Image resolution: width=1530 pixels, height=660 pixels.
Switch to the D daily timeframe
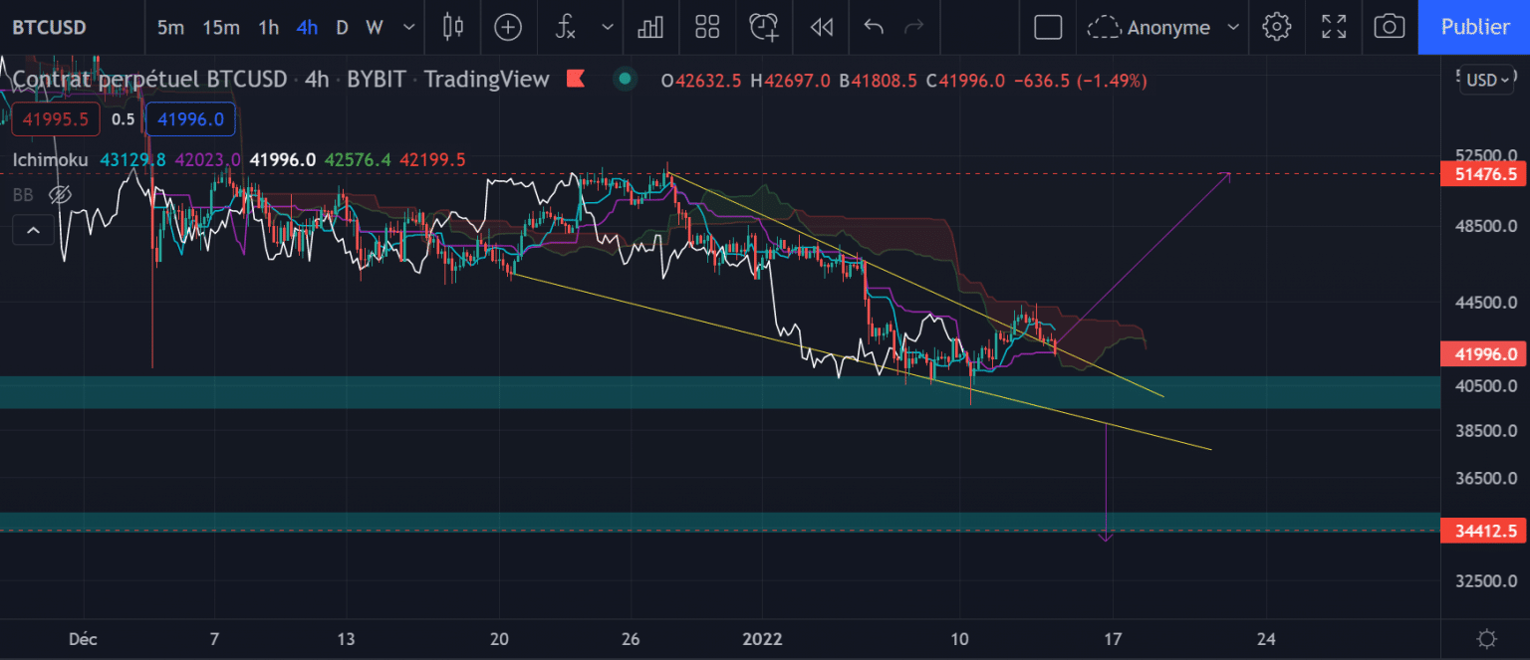click(342, 27)
